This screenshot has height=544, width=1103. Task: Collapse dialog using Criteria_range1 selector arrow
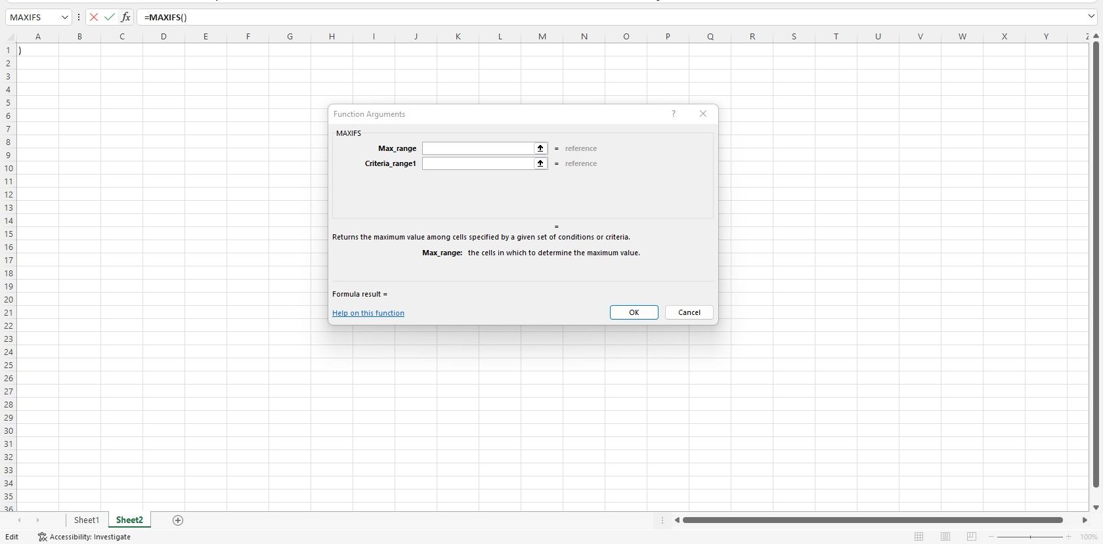pyautogui.click(x=540, y=163)
